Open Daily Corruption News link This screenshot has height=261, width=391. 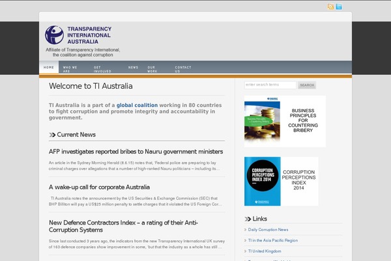click(x=268, y=230)
